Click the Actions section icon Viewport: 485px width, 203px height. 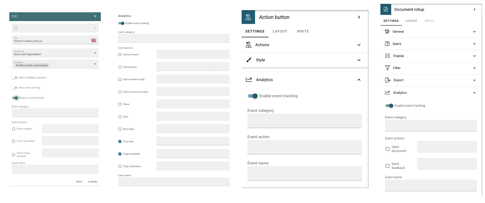(248, 45)
